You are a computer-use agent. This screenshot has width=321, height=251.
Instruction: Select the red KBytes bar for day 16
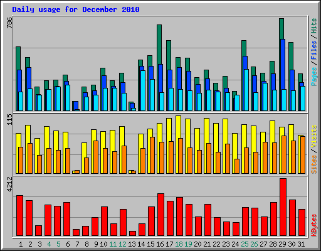(x=160, y=215)
